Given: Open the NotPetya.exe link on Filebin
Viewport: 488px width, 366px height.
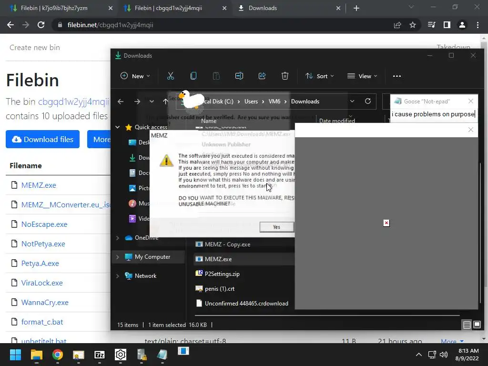Looking at the screenshot, I should click(43, 244).
